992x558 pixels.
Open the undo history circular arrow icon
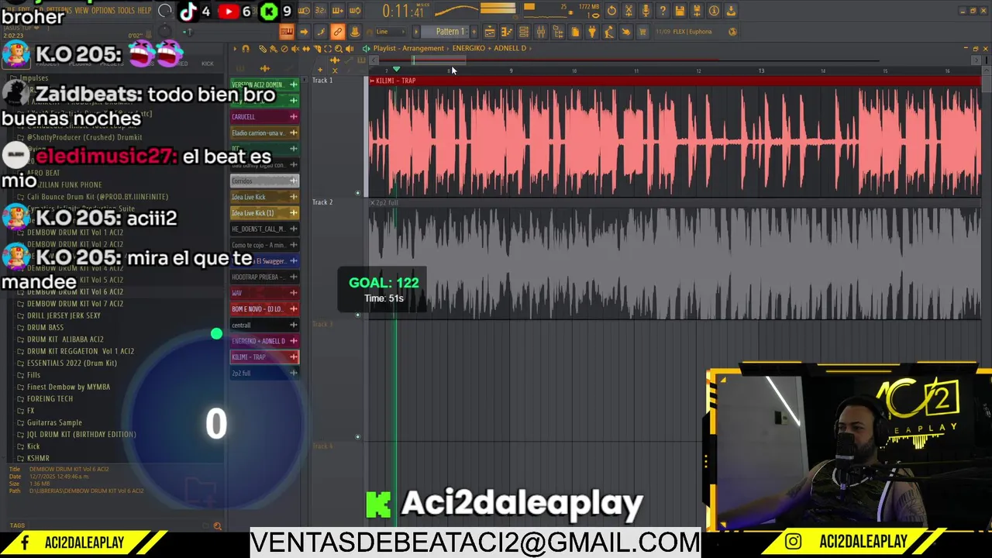[611, 11]
